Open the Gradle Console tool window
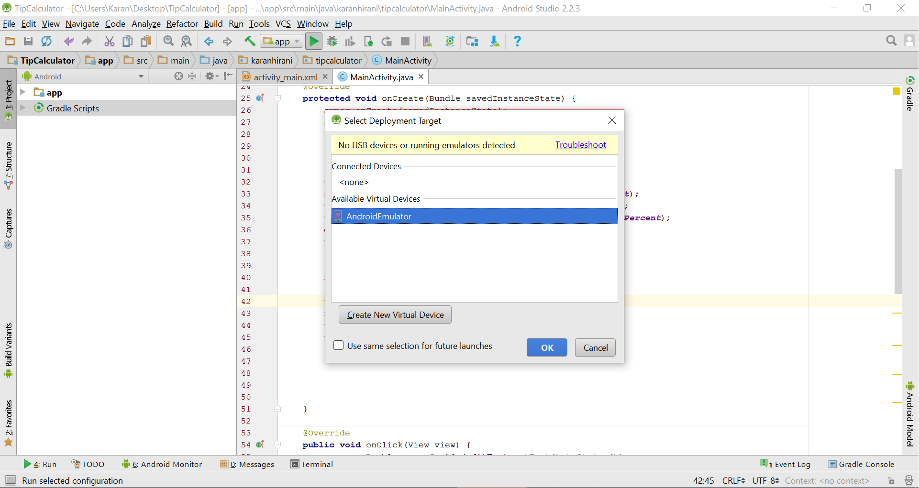Screen dimensions: 919x488 [861, 464]
